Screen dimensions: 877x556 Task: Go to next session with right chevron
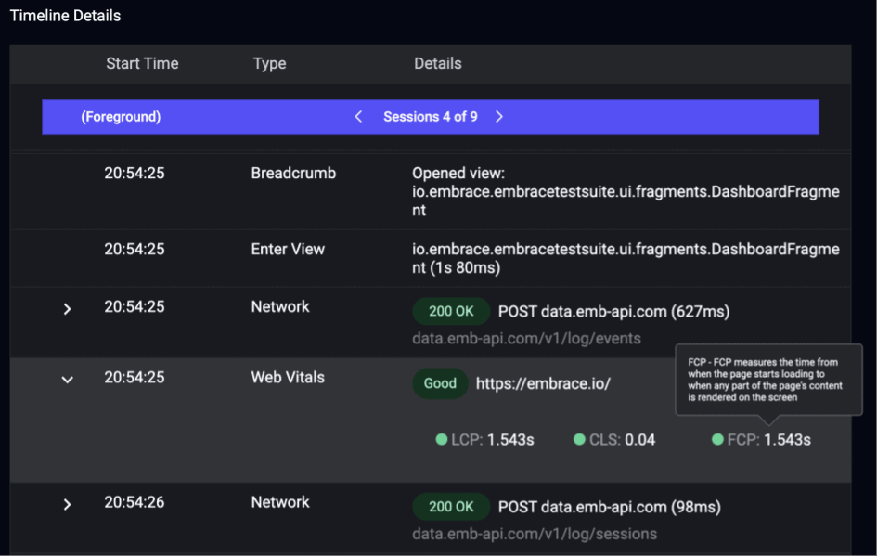click(499, 116)
